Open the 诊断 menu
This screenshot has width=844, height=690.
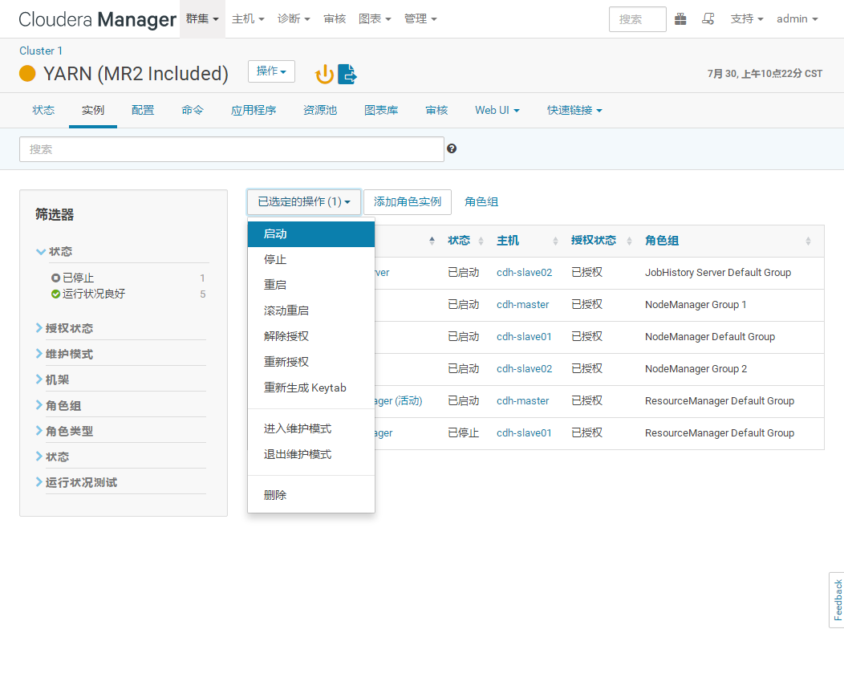point(294,18)
